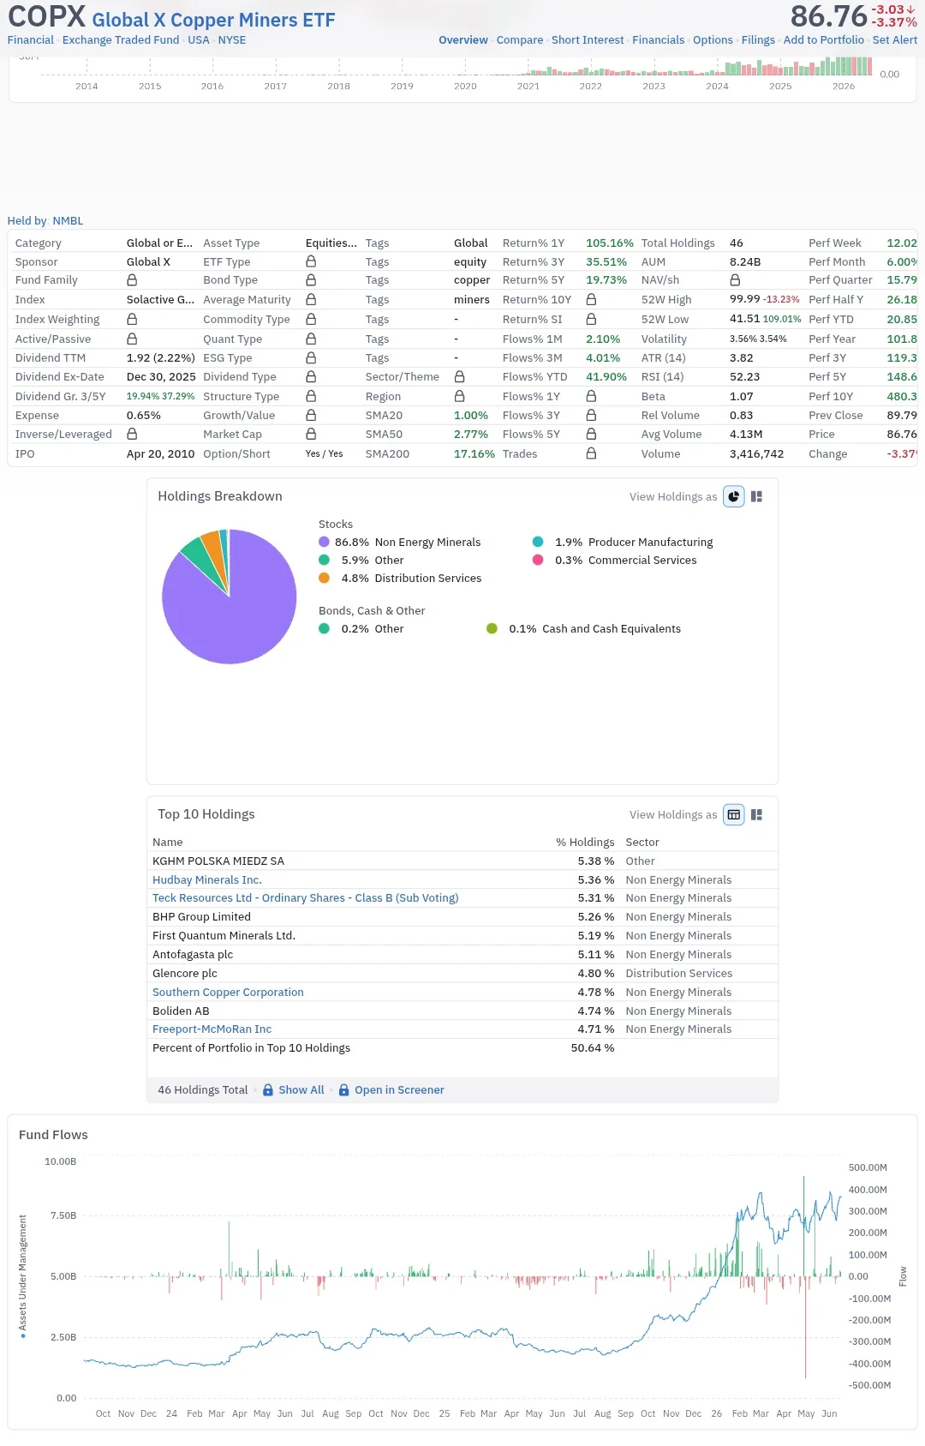Click the BHP Group Limited row
Viewport: 925px width, 1446px height.
[462, 917]
